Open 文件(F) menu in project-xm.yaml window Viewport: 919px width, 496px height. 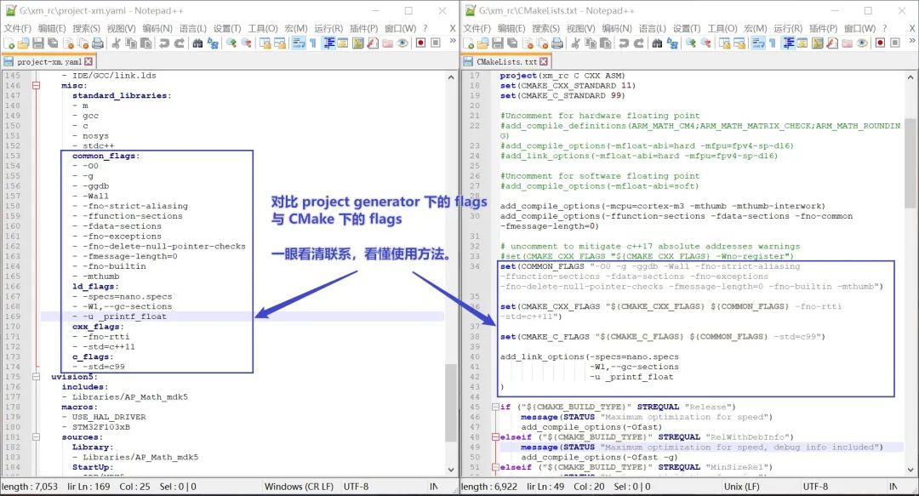[18, 28]
